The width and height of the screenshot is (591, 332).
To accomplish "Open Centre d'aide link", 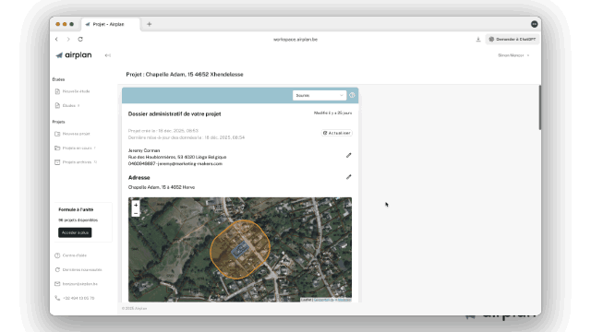I will point(75,255).
